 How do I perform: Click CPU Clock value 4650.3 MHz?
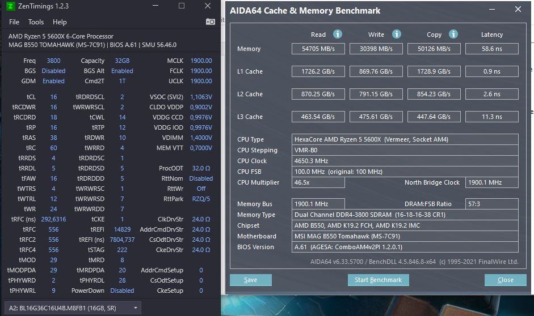click(x=405, y=161)
